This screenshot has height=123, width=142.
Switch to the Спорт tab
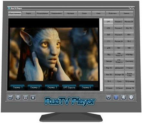85,14
